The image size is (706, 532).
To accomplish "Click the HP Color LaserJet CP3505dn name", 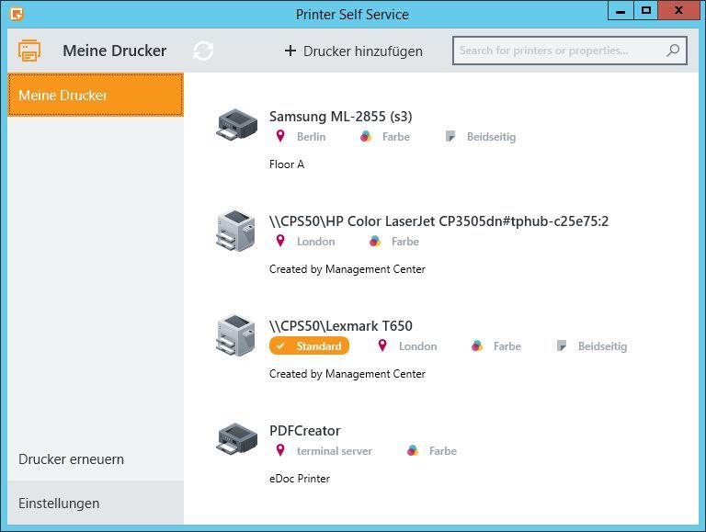I will coord(439,221).
